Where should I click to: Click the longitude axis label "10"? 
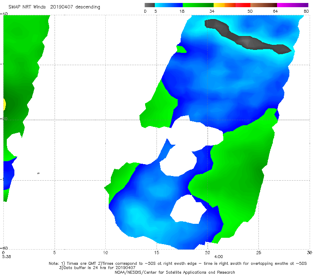[x=105, y=253]
